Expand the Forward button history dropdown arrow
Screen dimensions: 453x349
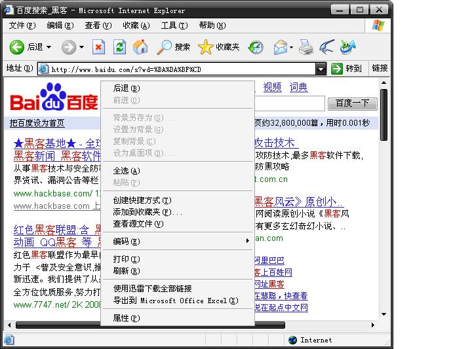click(x=81, y=47)
